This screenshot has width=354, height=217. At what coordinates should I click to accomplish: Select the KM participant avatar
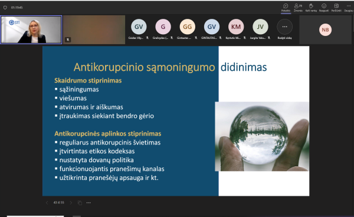[236, 27]
